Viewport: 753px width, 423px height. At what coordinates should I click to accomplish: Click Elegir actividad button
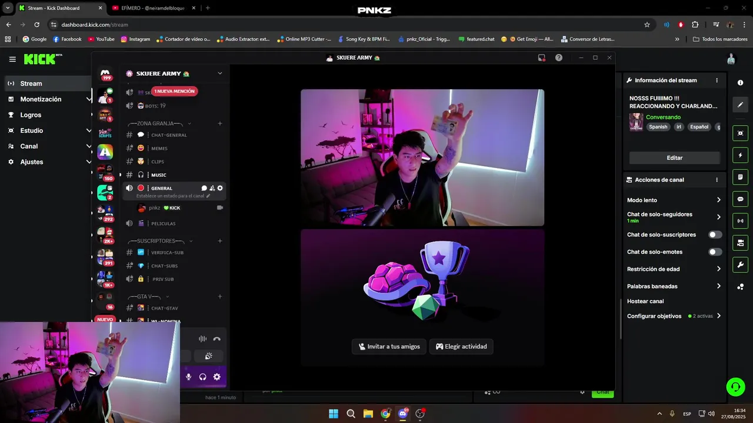pyautogui.click(x=461, y=347)
